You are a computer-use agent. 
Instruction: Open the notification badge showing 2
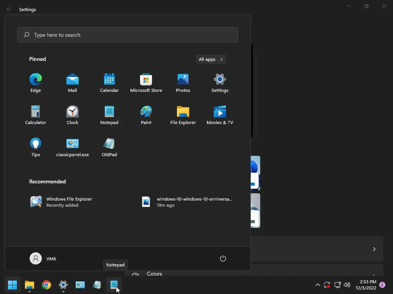pos(382,285)
